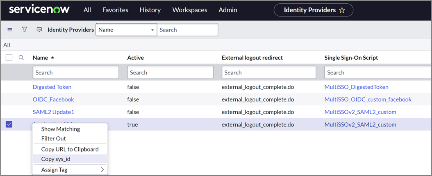Click the Active column search field
Viewport: 432px width, 176px height.
click(x=170, y=72)
